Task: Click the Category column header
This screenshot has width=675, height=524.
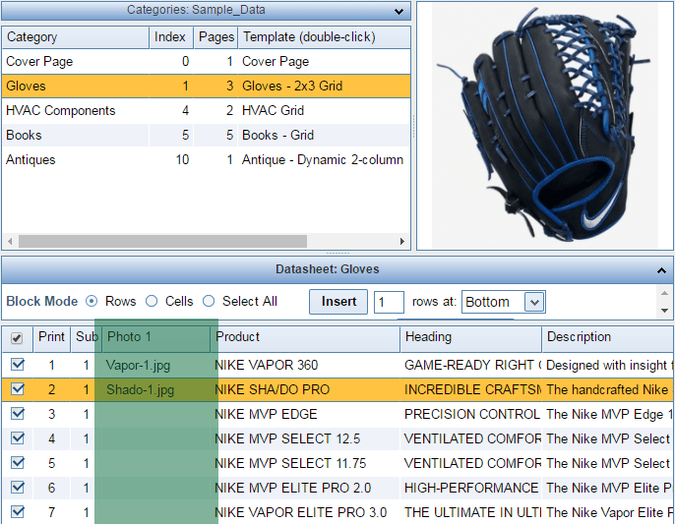Action: 76,37
